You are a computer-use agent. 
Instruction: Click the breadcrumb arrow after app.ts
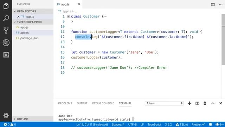73,11
